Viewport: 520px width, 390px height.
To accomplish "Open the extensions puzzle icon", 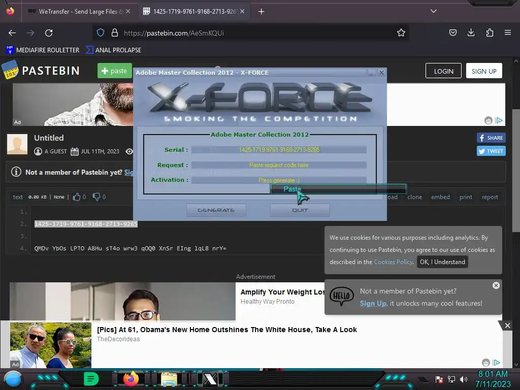I will [x=490, y=32].
